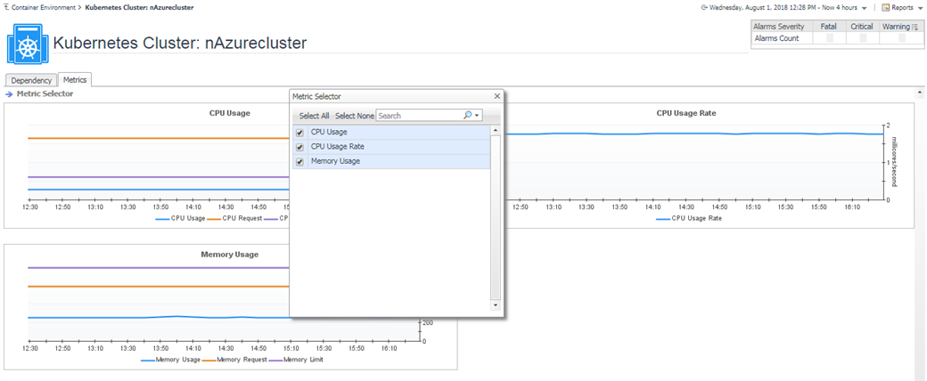Click the Fatal alarms column header
Screen dimensions: 927x381
tap(829, 27)
